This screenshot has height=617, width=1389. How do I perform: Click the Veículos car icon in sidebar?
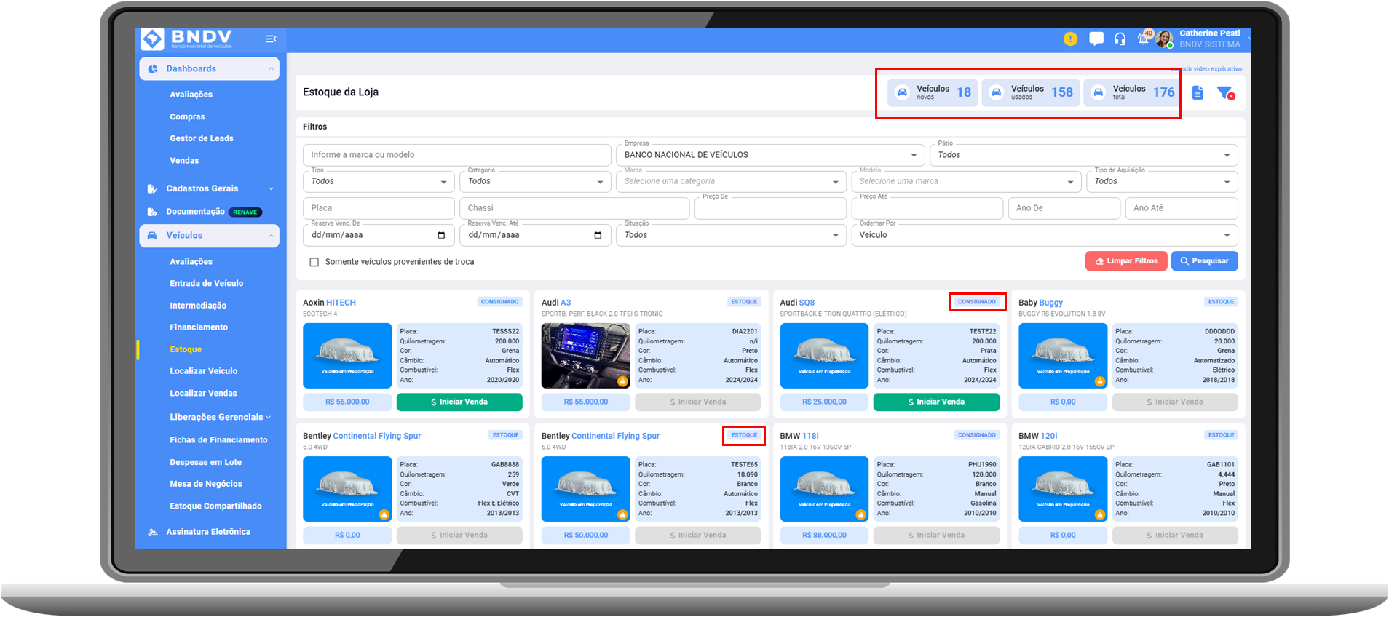pos(152,236)
